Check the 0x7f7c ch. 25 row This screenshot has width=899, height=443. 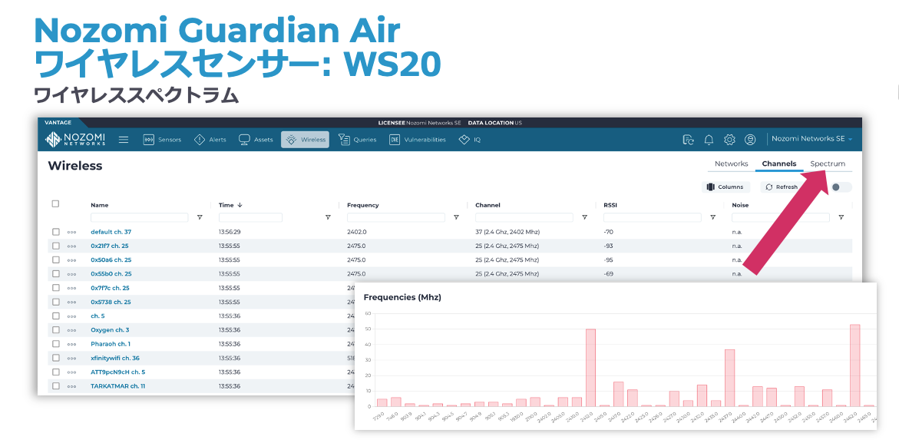55,288
